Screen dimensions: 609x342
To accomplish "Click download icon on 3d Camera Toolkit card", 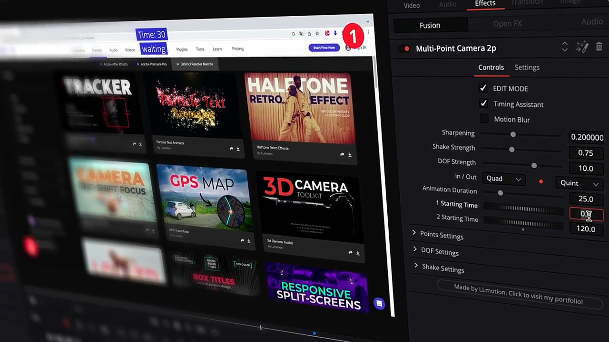I will [x=358, y=253].
